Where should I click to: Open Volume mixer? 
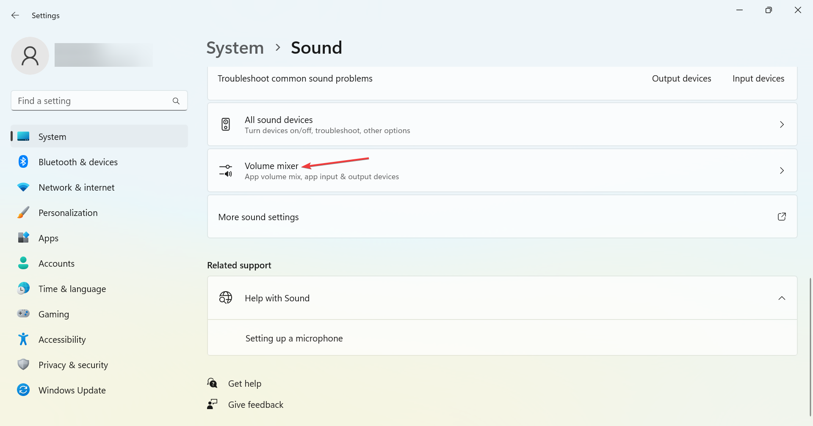coord(502,170)
